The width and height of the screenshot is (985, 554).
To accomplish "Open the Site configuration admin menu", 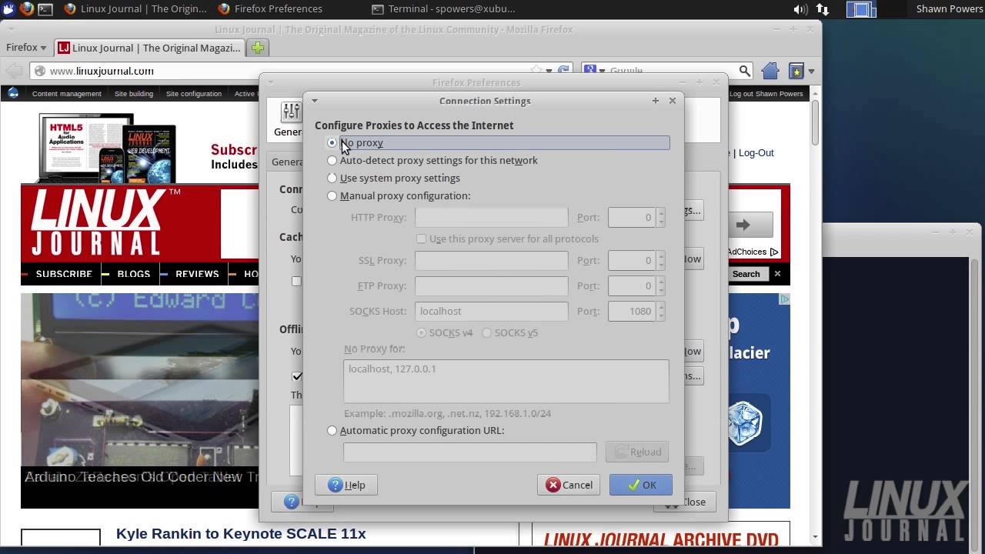I will click(x=194, y=93).
